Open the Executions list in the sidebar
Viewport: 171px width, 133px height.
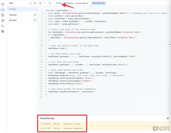(3, 26)
